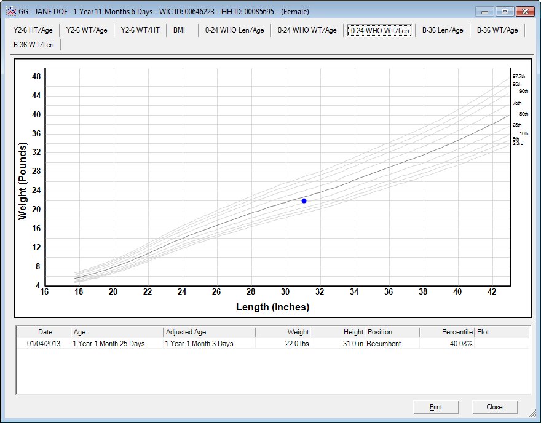Click the Print button
This screenshot has height=423, width=541.
(436, 407)
